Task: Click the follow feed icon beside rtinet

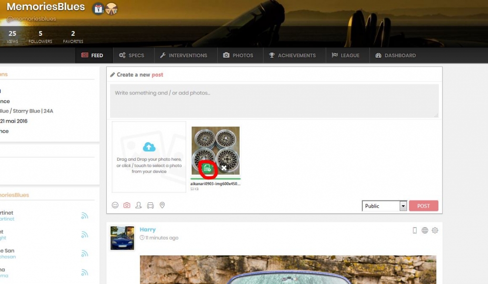Action: tap(84, 216)
